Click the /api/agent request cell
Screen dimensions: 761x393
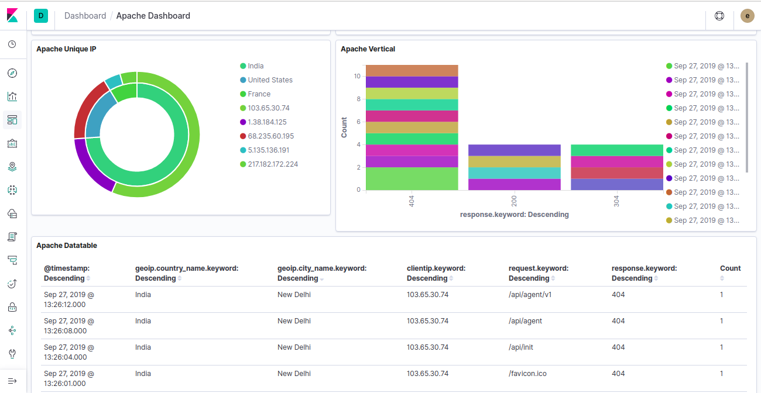point(525,321)
